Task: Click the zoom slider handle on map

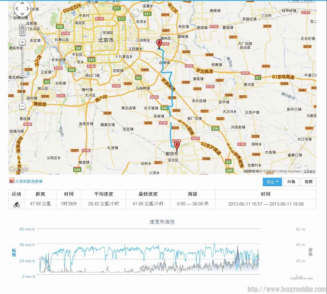Action: 22,76
